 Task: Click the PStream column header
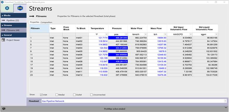click(40, 28)
